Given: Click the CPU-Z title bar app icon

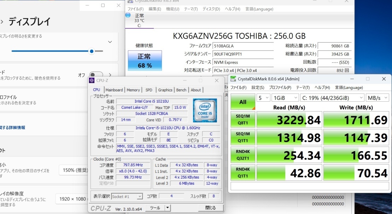Looking at the screenshot, I should [x=91, y=81].
